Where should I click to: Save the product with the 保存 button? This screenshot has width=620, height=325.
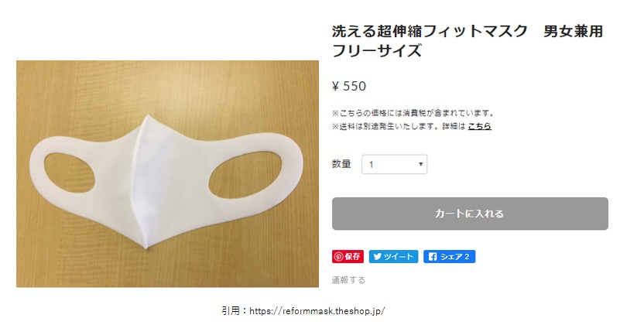348,257
